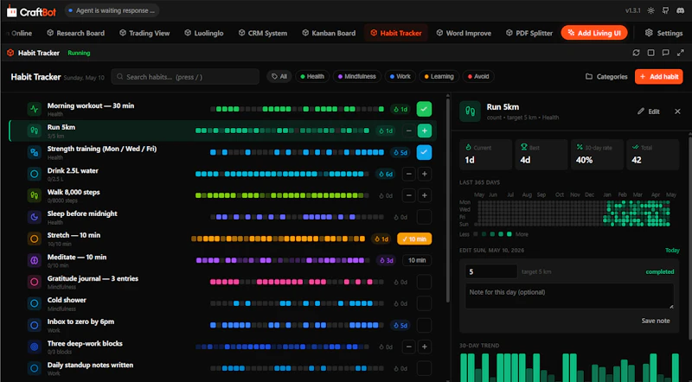Increase Run 5km count with plus
Viewport: 692px width, 382px height.
[424, 131]
